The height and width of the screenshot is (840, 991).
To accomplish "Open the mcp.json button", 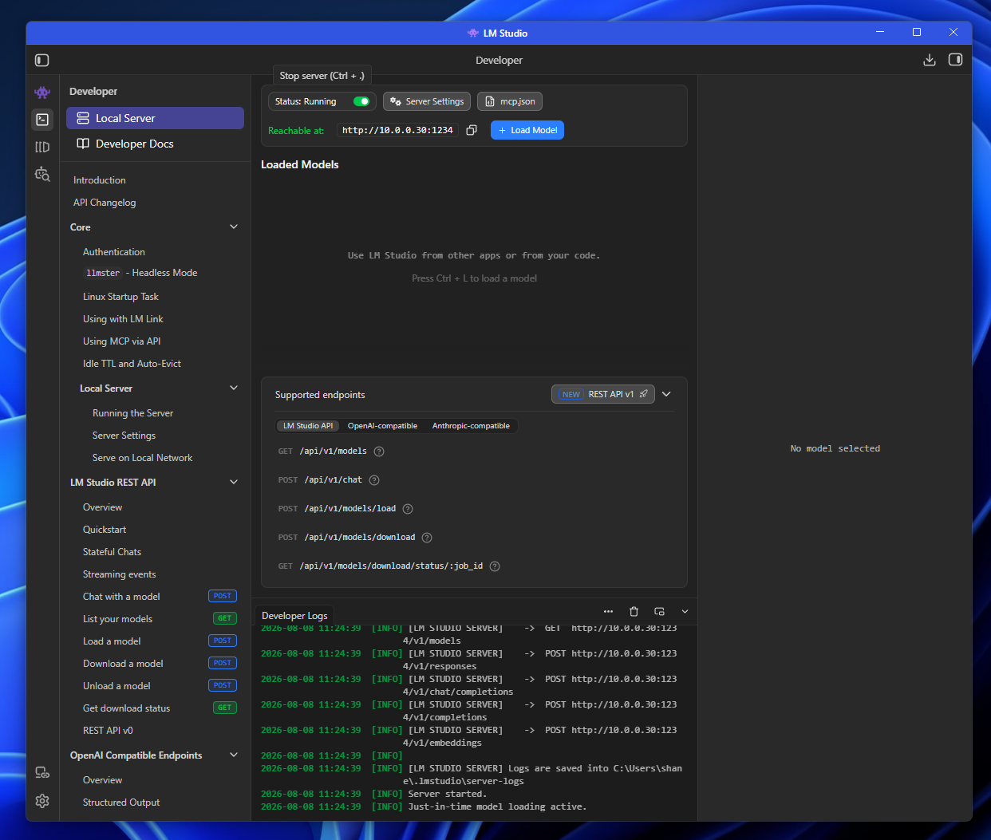I will [x=510, y=101].
